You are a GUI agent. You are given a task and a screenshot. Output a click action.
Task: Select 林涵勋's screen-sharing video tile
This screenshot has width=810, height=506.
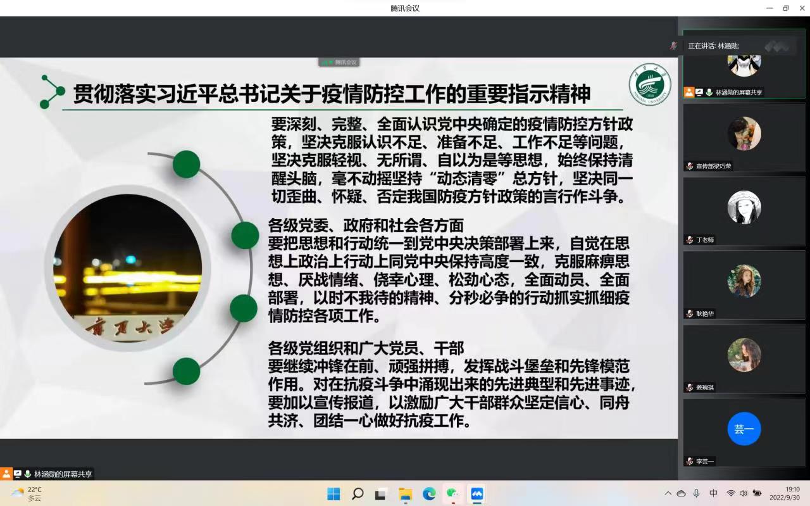[x=744, y=63]
